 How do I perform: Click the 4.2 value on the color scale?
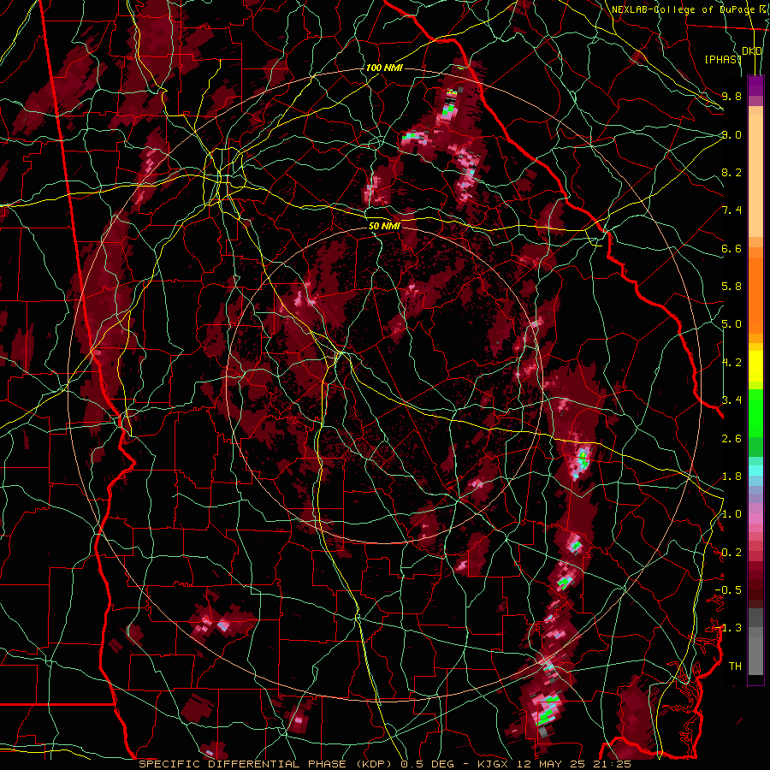pos(731,363)
